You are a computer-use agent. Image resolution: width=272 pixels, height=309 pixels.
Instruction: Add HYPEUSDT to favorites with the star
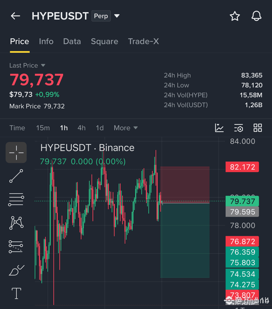tap(235, 16)
